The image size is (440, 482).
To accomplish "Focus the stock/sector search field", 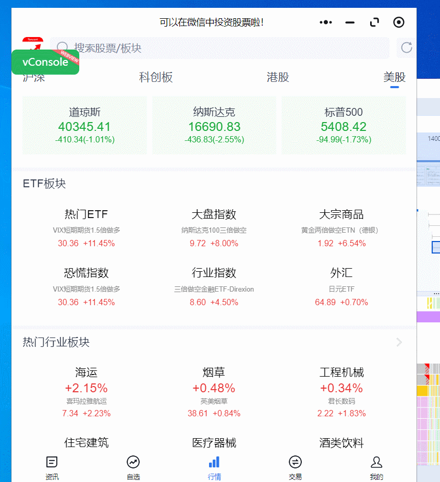I will pyautogui.click(x=219, y=48).
